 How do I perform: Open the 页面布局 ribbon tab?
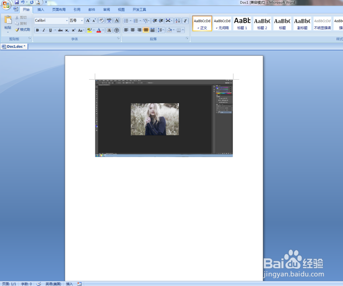pyautogui.click(x=59, y=10)
